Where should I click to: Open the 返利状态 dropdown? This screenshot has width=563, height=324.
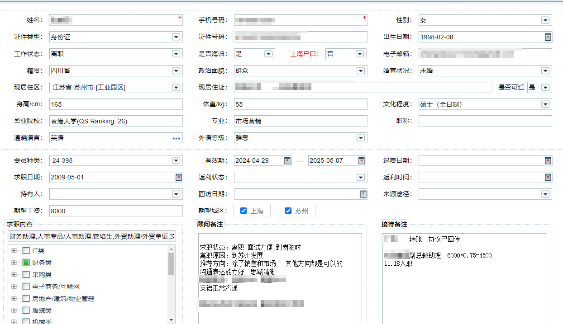coord(360,177)
